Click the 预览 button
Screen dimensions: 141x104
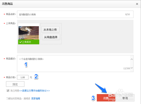(x=15, y=84)
